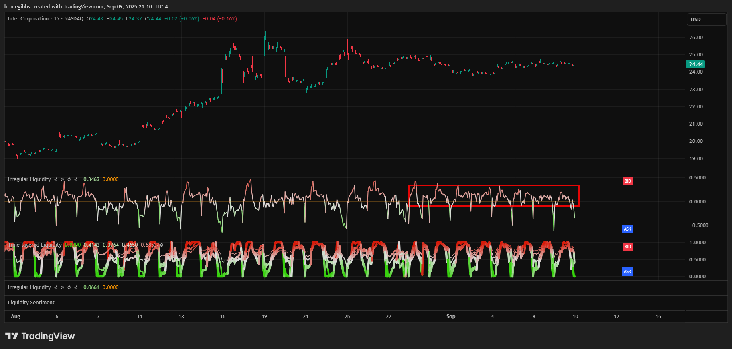Click the -0.0661 indicator value
Screen dimensions: 732x349
[90, 287]
